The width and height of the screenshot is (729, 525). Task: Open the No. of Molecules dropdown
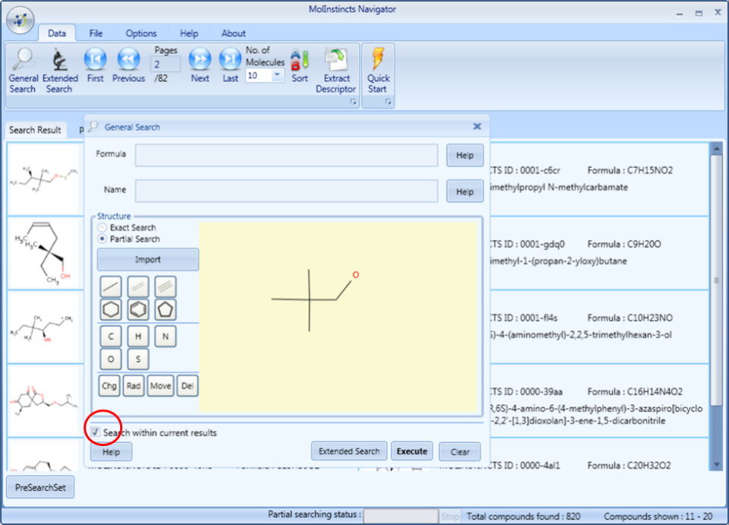(x=277, y=74)
